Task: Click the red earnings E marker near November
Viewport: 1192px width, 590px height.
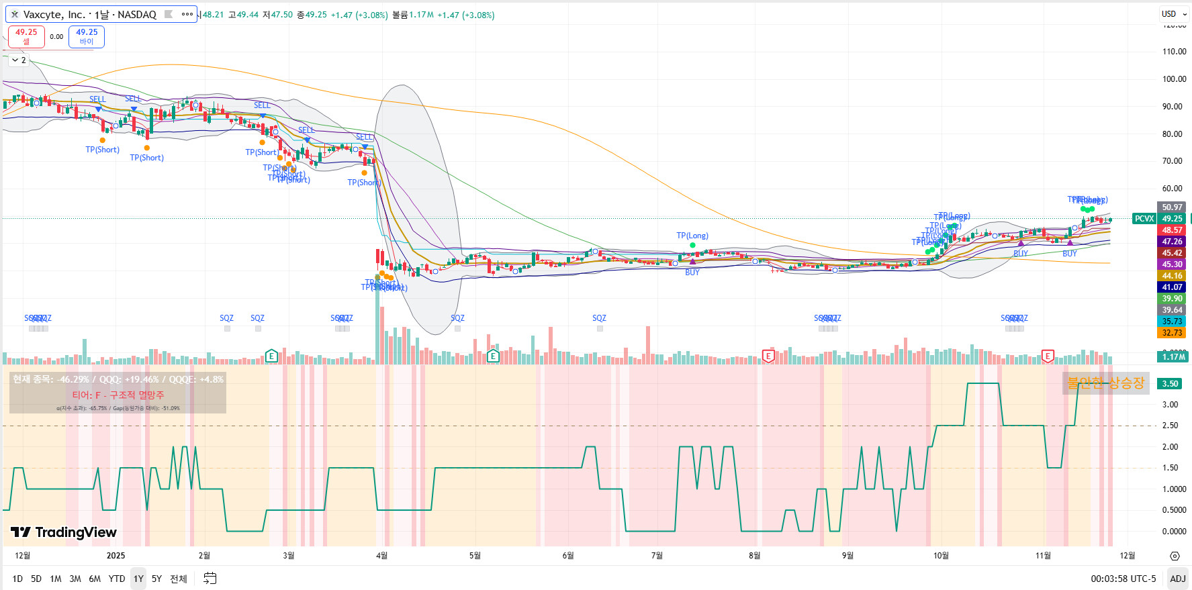Action: click(x=1048, y=356)
